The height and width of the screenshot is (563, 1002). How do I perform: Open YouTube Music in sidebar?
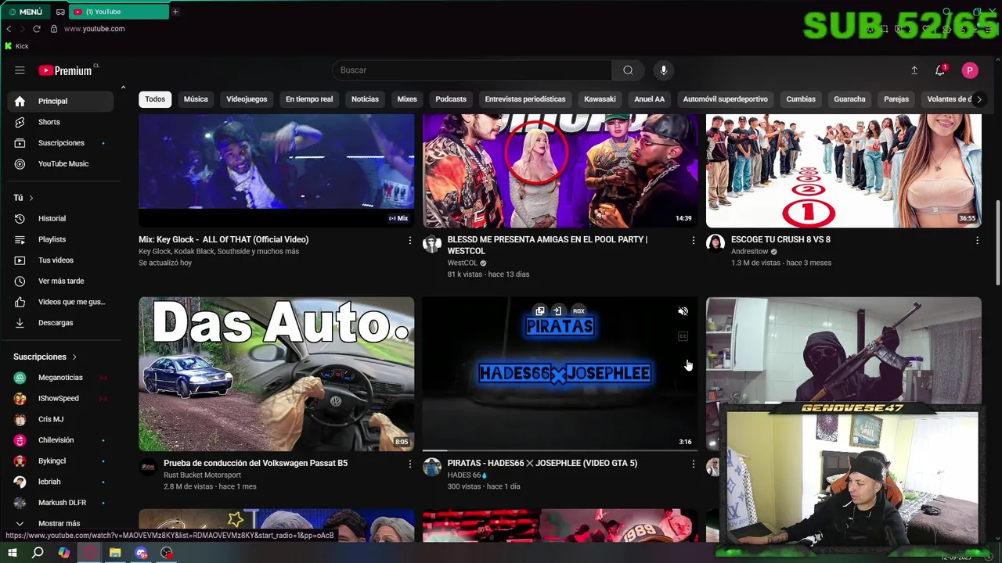(x=60, y=164)
